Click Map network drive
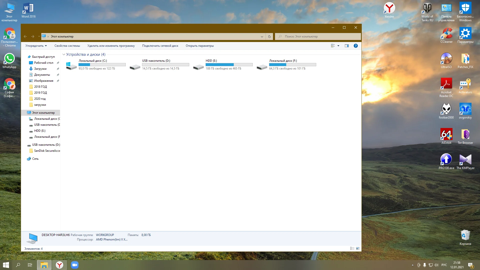This screenshot has width=480, height=270. point(160,46)
